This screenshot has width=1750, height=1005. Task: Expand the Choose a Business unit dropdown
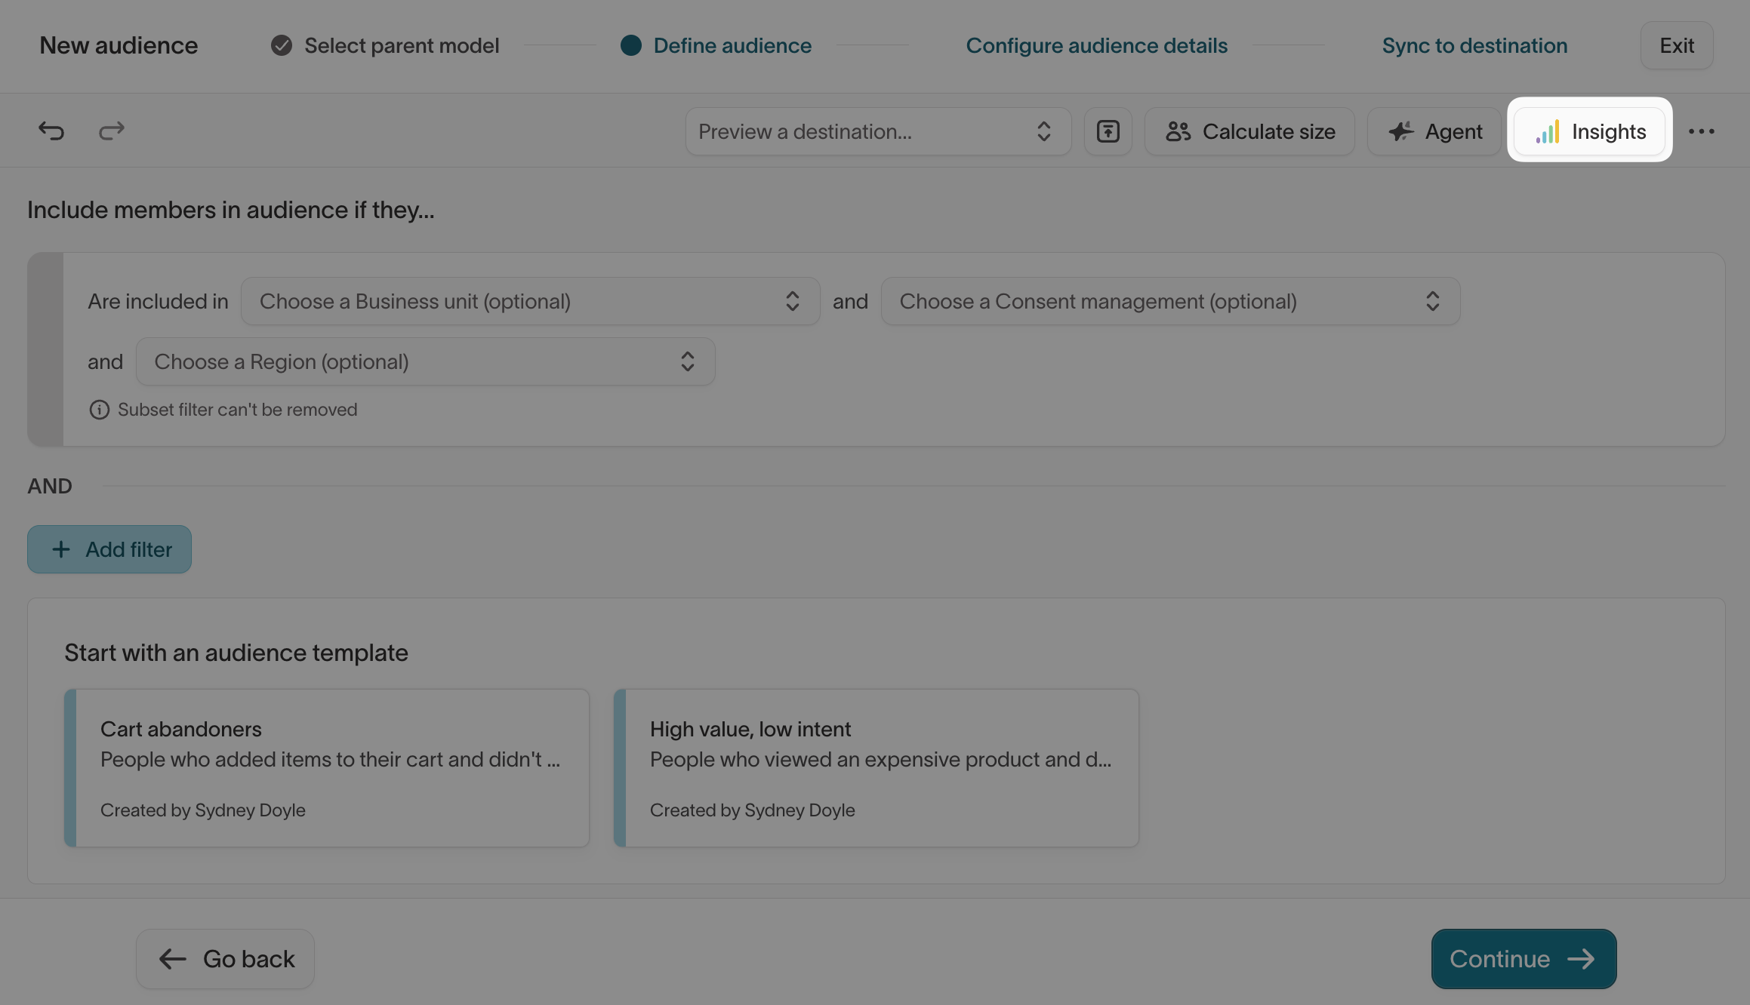click(530, 301)
